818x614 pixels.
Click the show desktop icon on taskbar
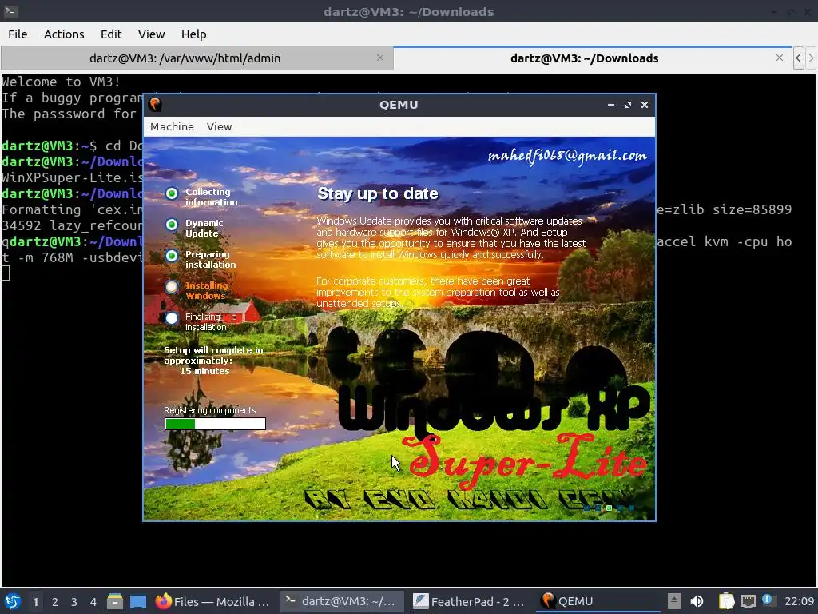[x=137, y=601]
